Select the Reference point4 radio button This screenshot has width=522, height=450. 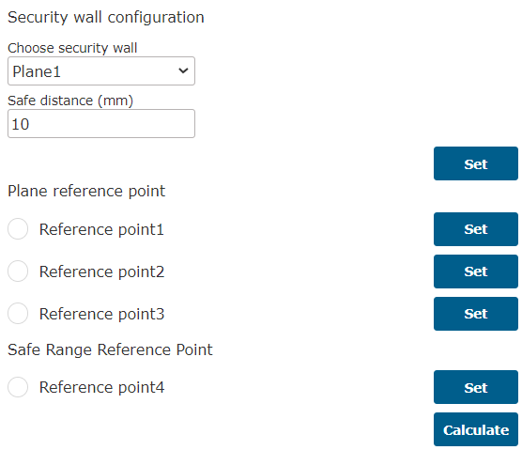tap(18, 387)
